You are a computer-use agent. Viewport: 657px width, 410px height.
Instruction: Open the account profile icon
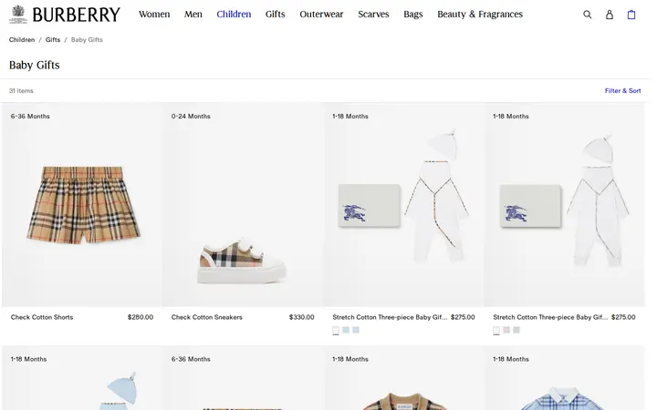click(610, 15)
